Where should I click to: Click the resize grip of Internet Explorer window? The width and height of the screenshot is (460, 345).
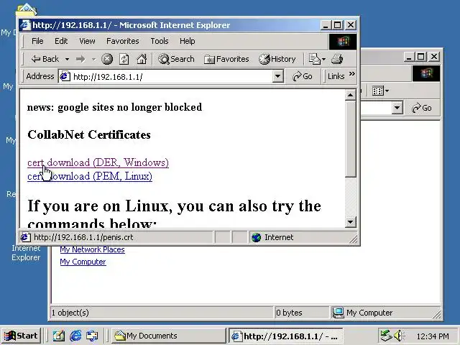click(354, 239)
